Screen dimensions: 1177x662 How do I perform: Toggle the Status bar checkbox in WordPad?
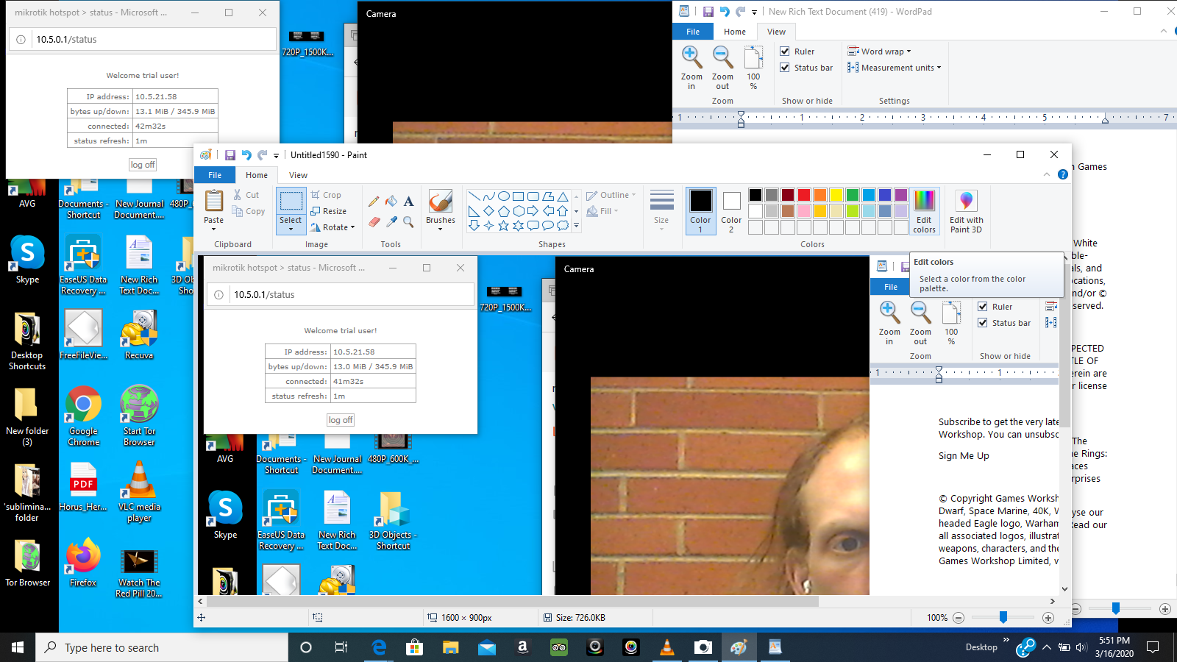[x=785, y=68]
